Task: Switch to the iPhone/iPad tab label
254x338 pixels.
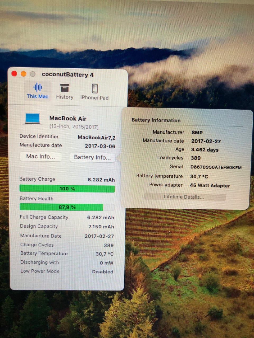Action: point(94,98)
